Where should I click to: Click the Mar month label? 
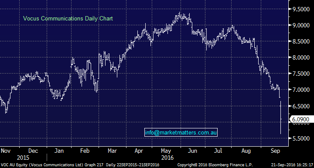(112, 151)
